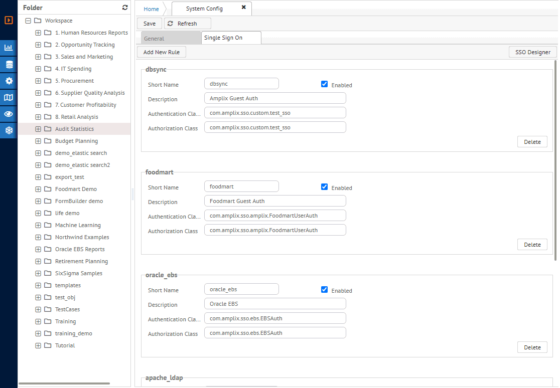560x388 pixels.
Task: Click the Audit Statistics folder icon
Action: click(48, 129)
